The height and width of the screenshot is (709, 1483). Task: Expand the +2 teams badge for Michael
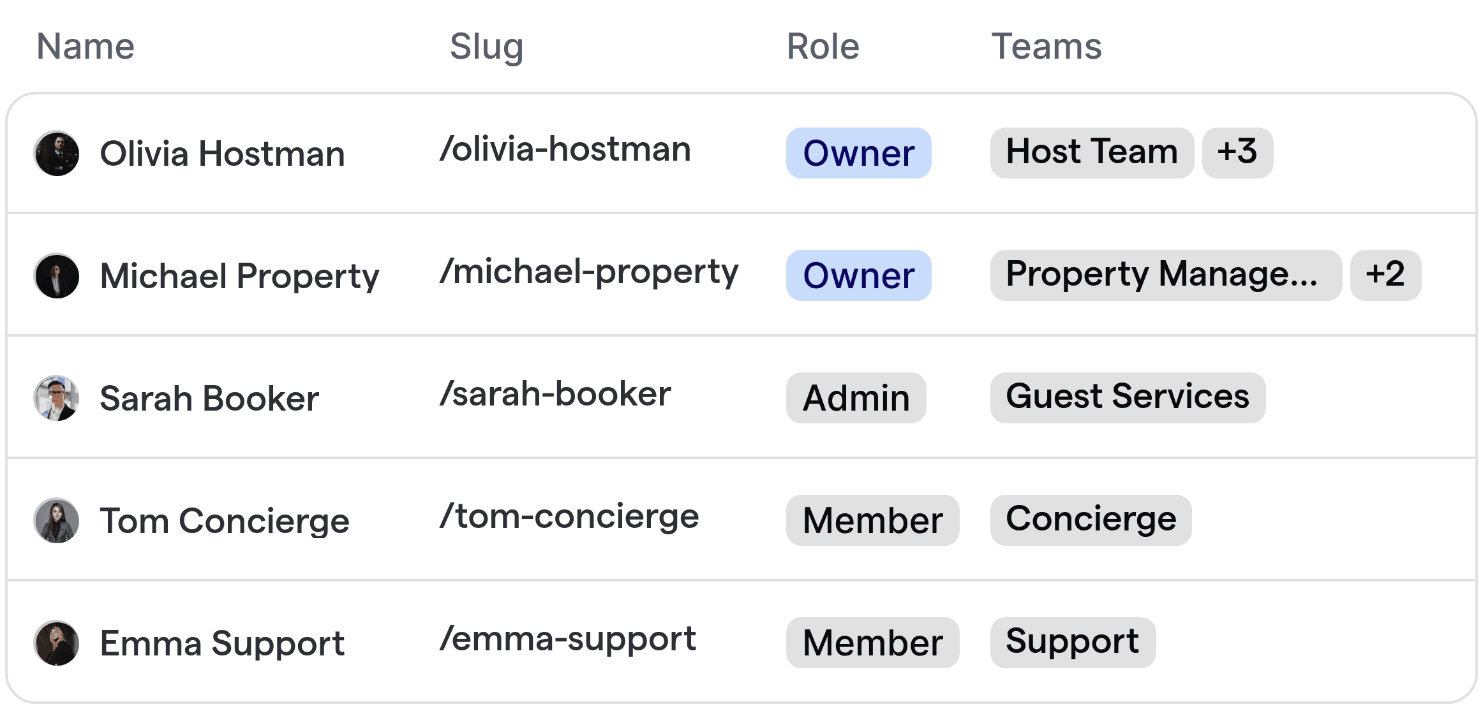[1385, 275]
